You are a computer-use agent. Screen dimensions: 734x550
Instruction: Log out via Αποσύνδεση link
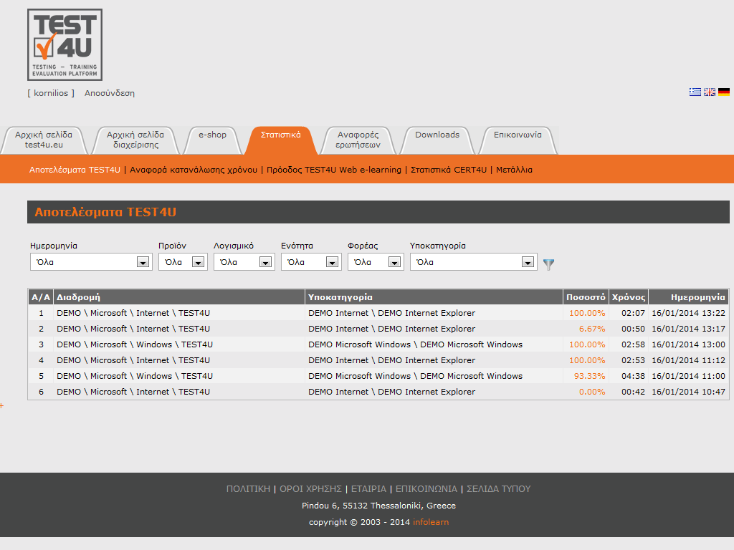coord(110,93)
